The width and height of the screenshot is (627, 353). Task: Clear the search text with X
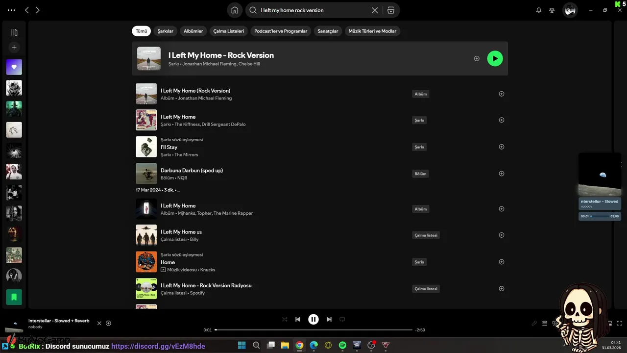coord(375,10)
